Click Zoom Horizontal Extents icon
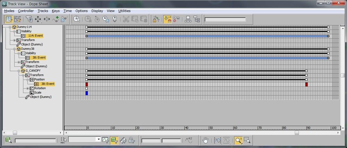Image resolution: width=347 pixels, height=148 pixels. click(218, 140)
